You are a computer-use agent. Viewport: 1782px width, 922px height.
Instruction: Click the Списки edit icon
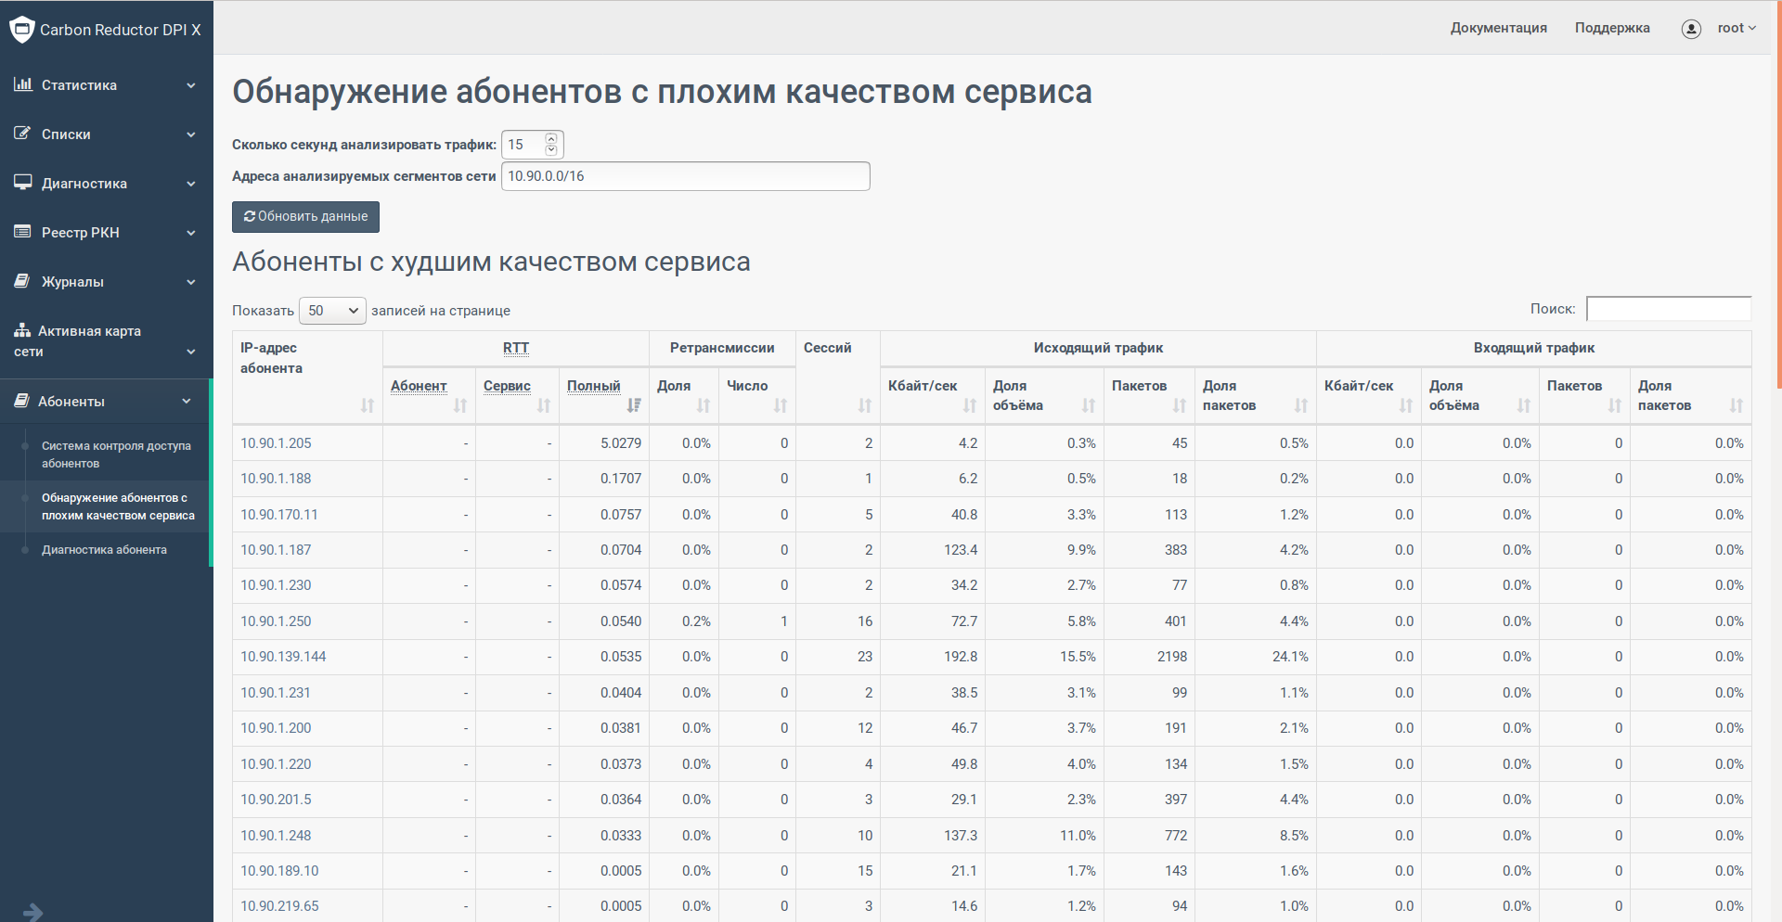pyautogui.click(x=23, y=134)
